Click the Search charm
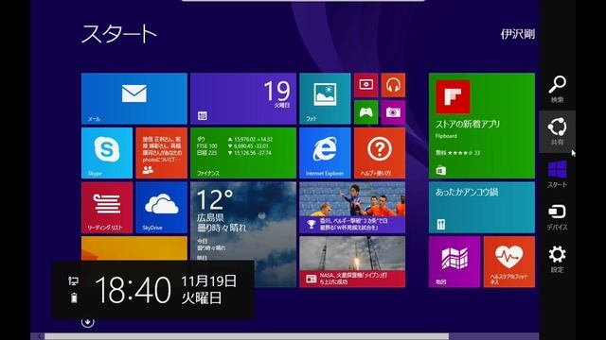 (557, 89)
